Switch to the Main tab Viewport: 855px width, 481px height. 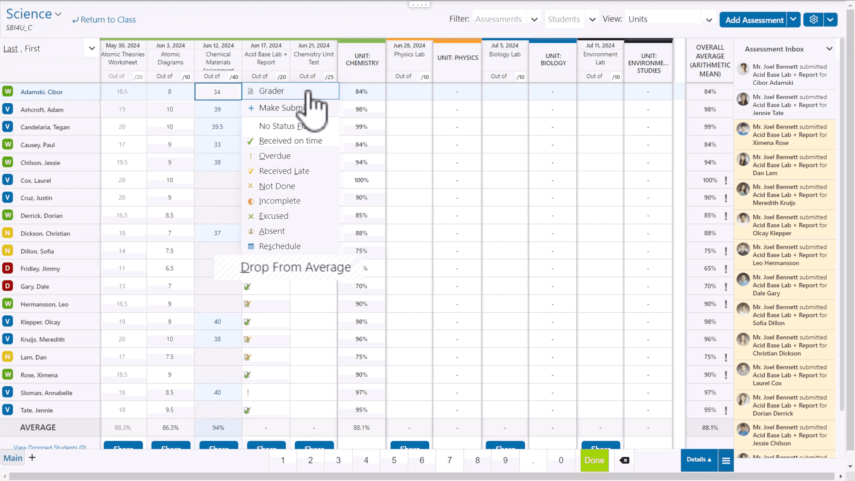click(x=13, y=458)
